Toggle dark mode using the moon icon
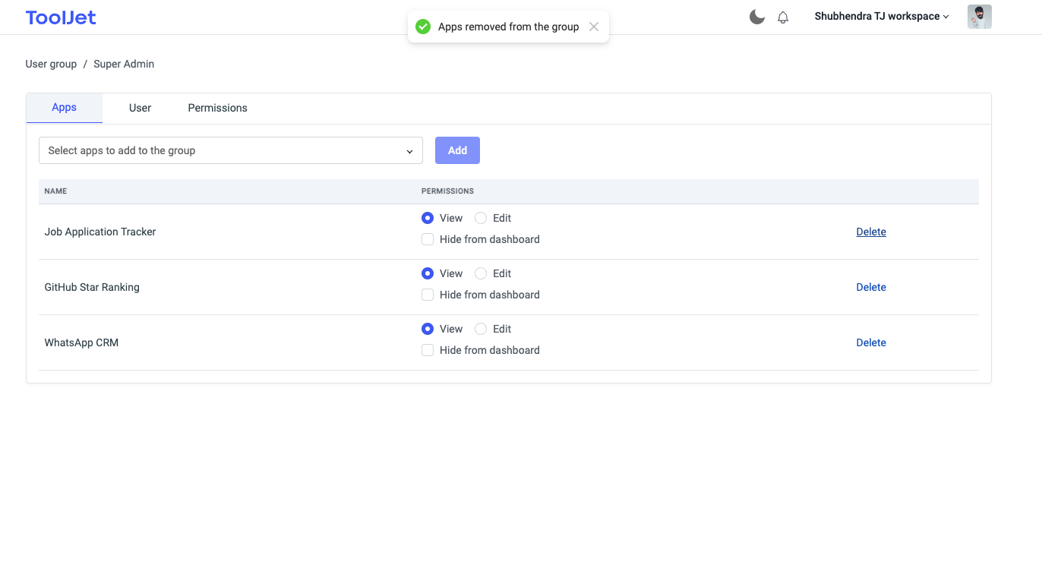The width and height of the screenshot is (1042, 587). point(756,16)
